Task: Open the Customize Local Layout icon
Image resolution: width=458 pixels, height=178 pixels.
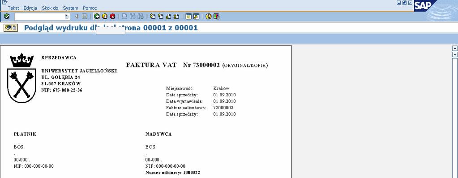Action: (x=216, y=17)
